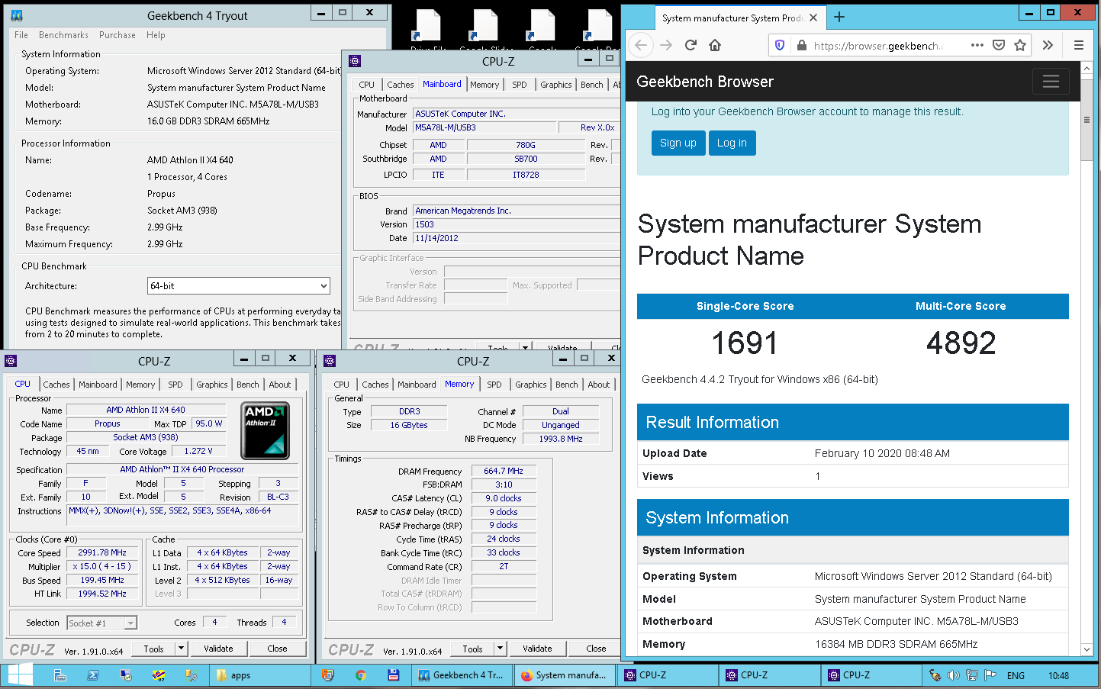
Task: Click the taskbar clock 10:48
Action: [1058, 676]
